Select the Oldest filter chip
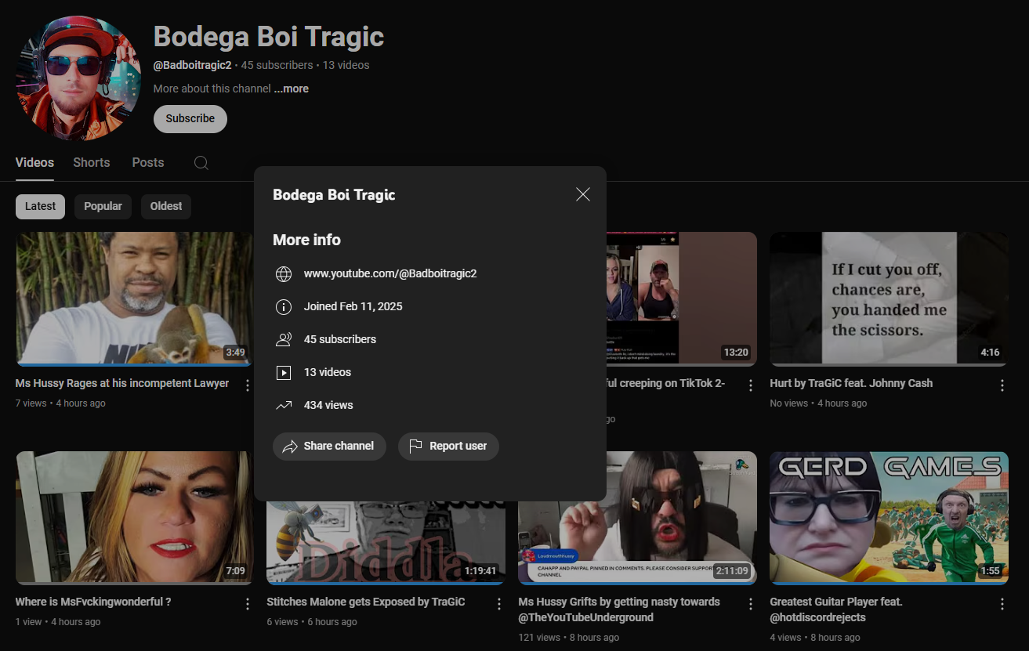 pyautogui.click(x=165, y=206)
